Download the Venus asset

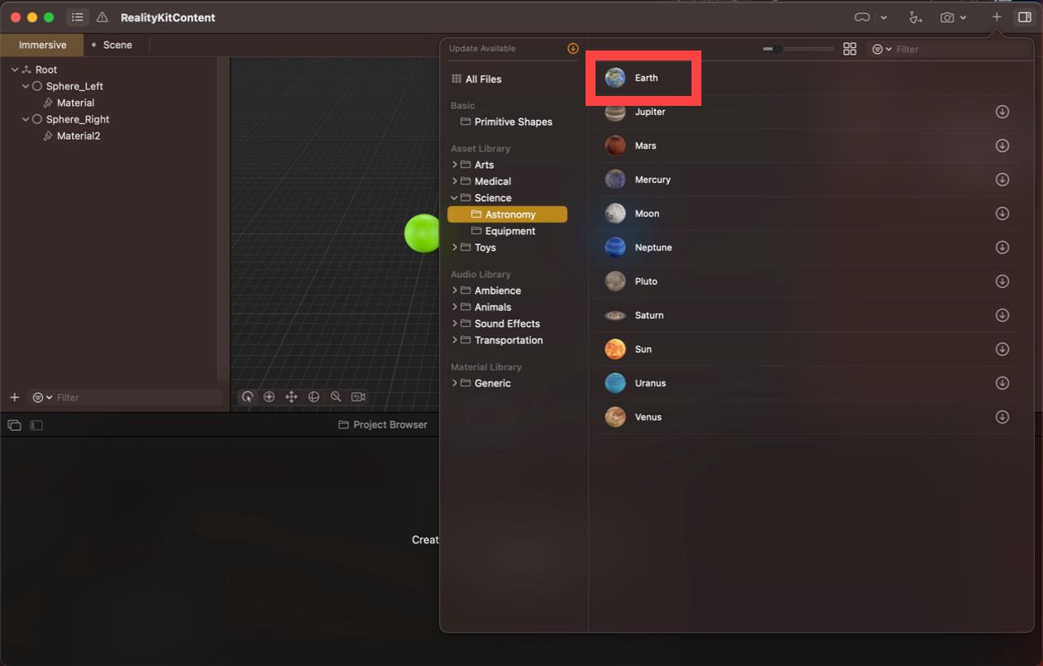1002,417
